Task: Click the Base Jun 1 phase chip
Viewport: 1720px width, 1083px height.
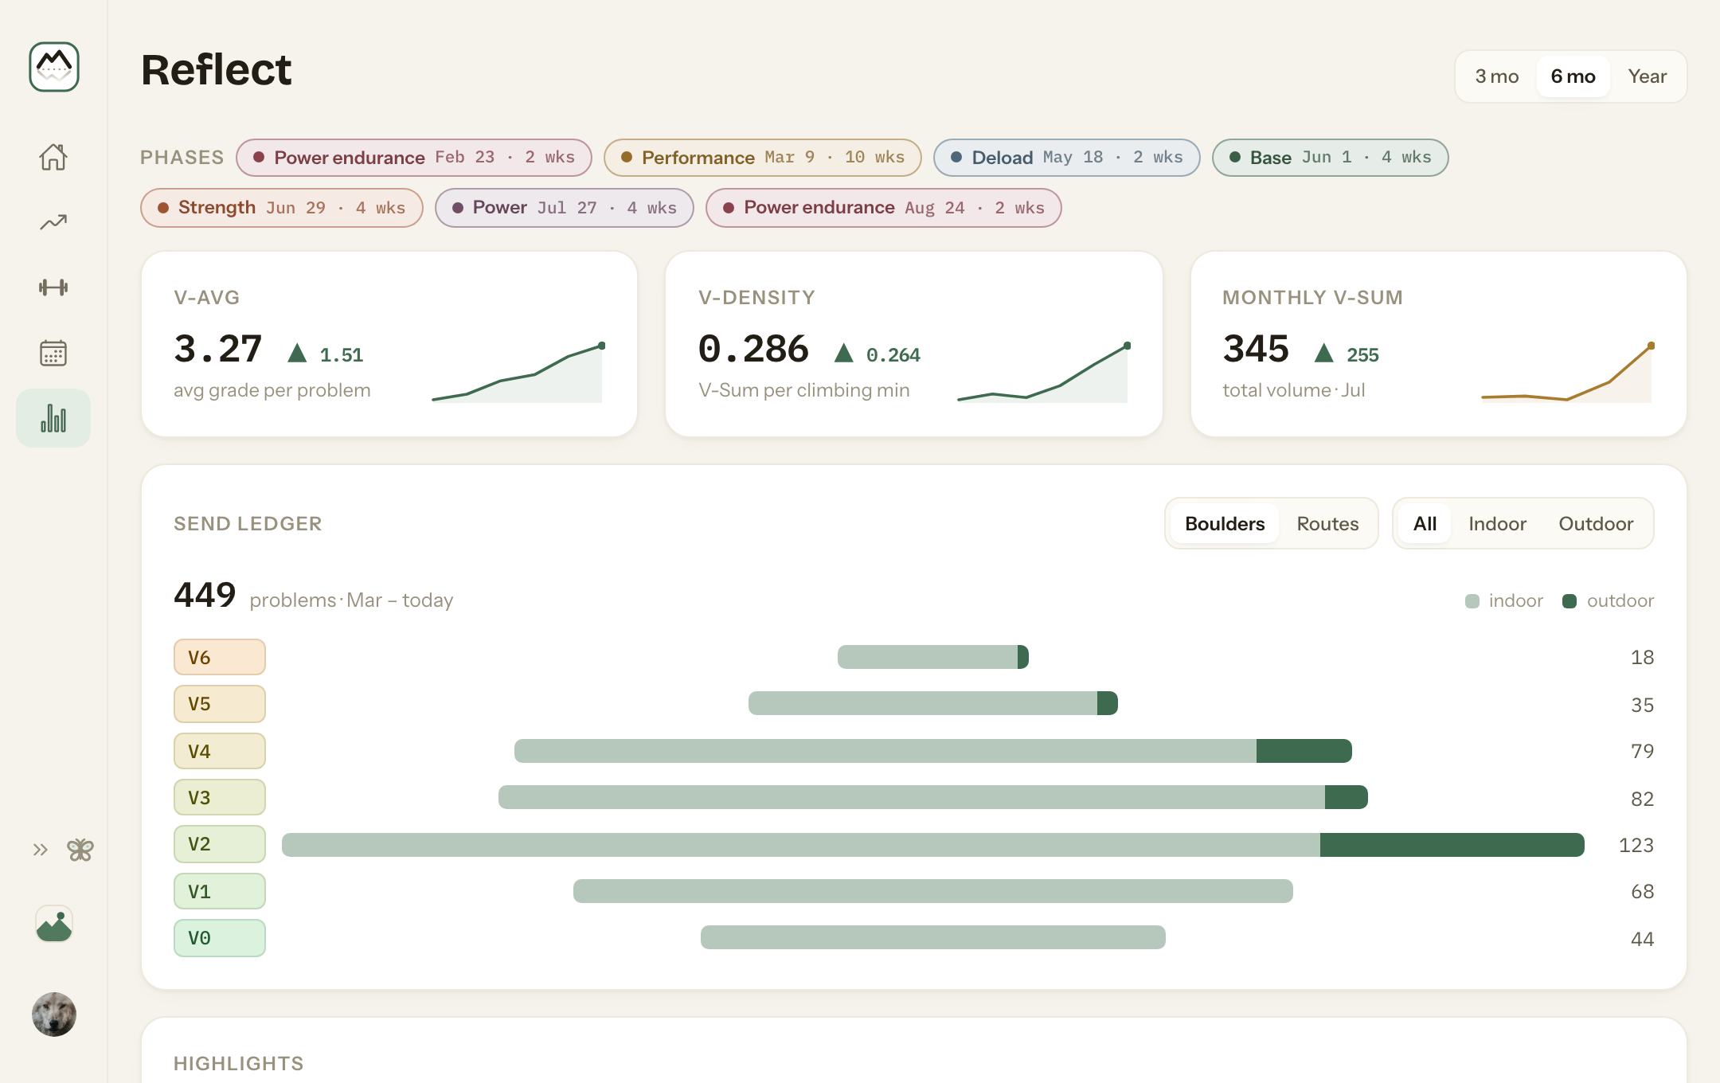Action: [x=1331, y=158]
